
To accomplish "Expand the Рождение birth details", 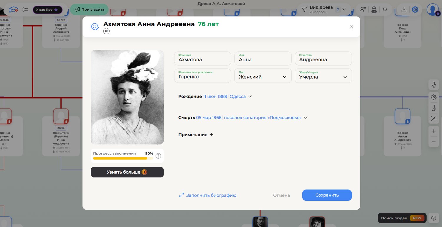I will click(x=250, y=97).
